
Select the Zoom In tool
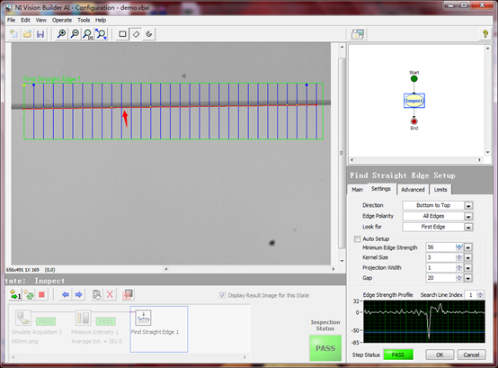(x=61, y=34)
